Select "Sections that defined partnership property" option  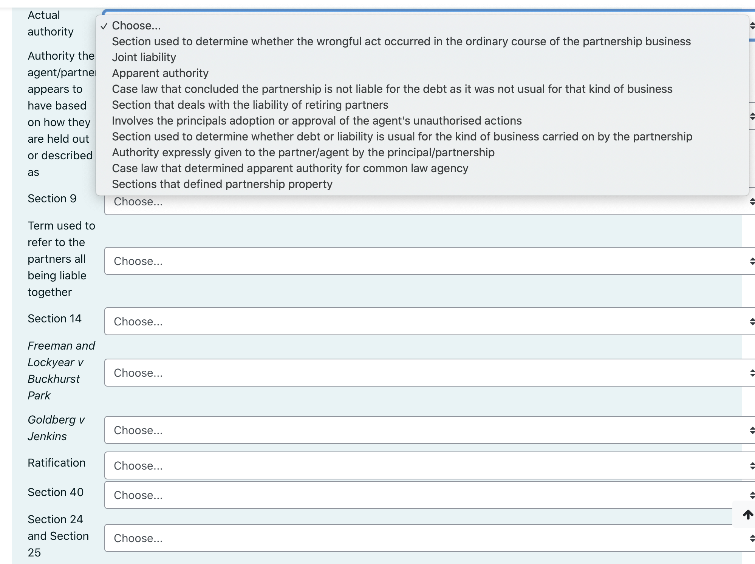coord(222,184)
